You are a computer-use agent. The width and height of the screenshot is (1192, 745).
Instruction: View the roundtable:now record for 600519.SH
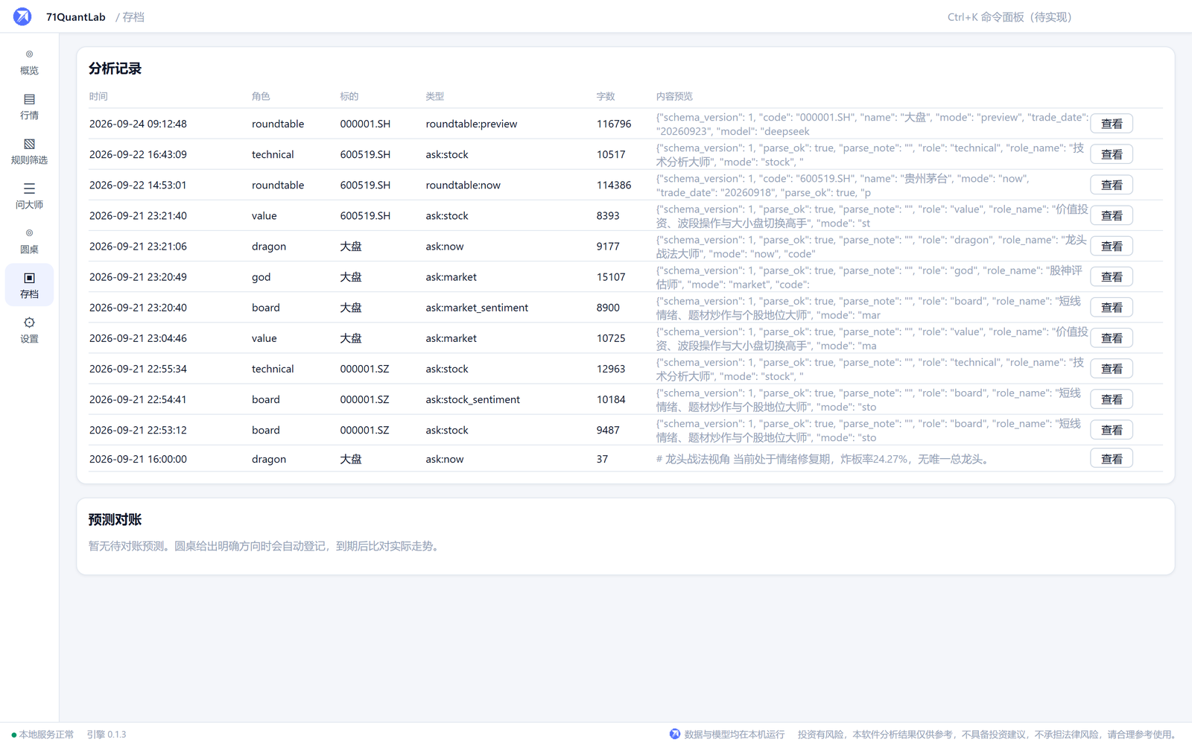(1112, 185)
